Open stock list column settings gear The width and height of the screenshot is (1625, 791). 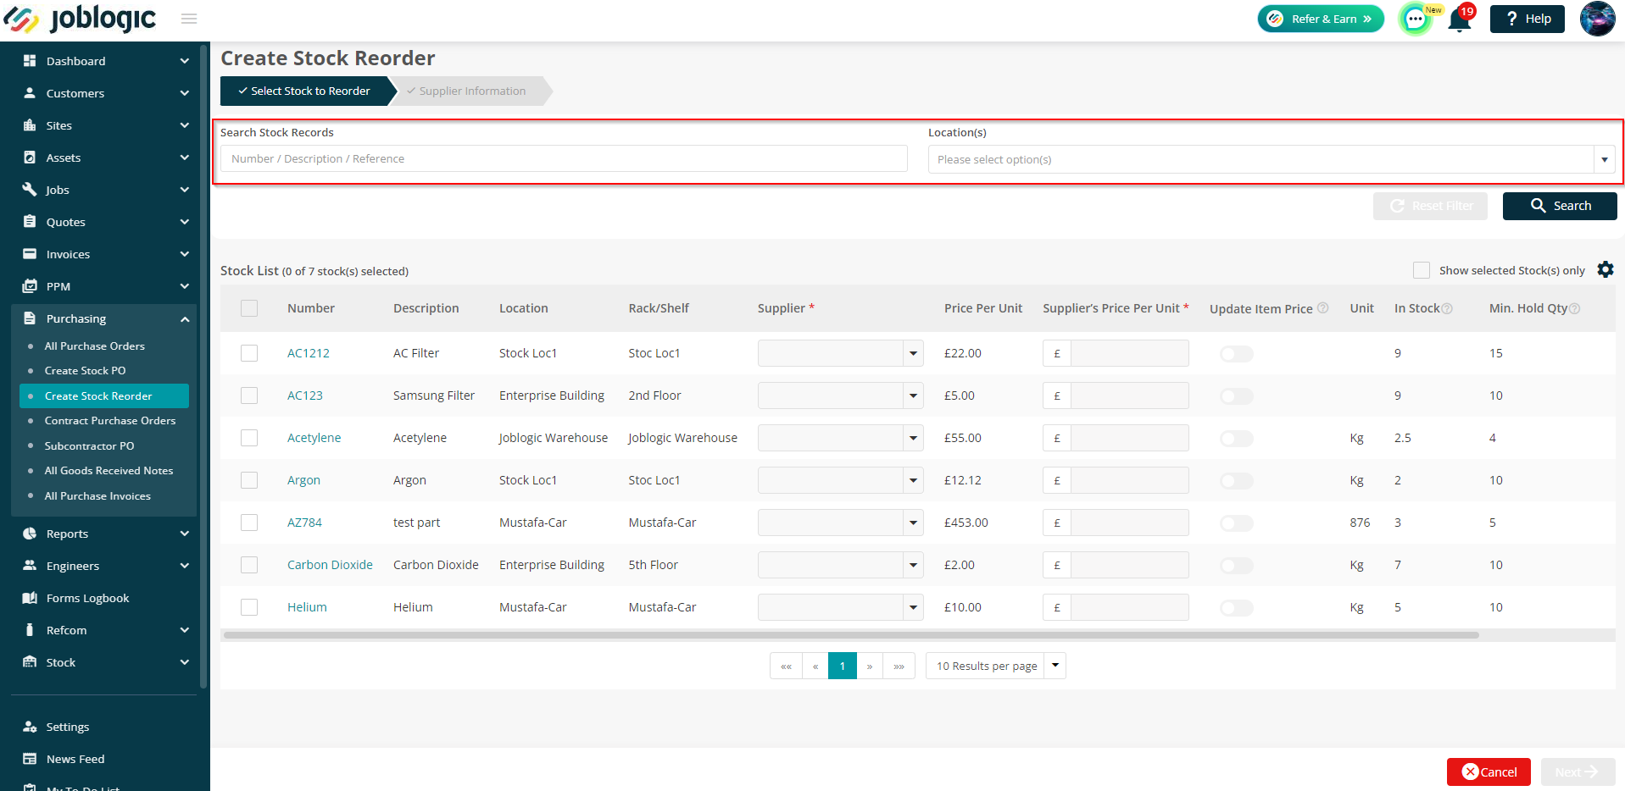pyautogui.click(x=1606, y=269)
